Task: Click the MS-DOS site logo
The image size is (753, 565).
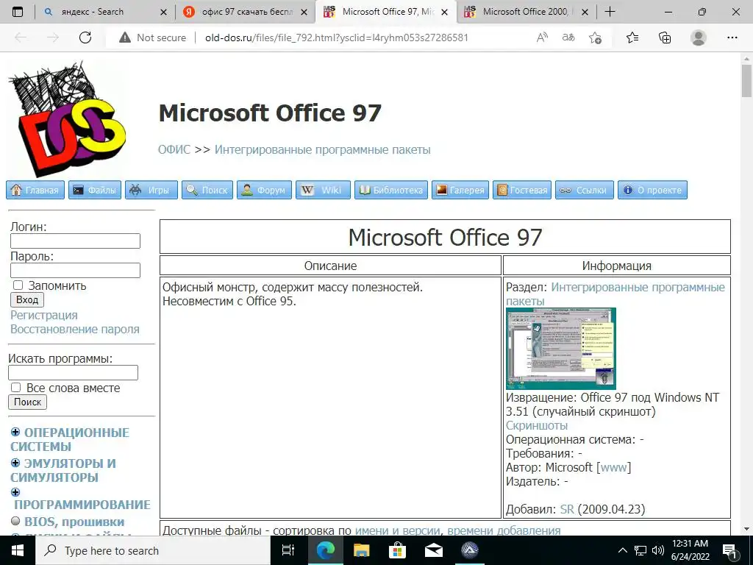Action: click(x=67, y=118)
